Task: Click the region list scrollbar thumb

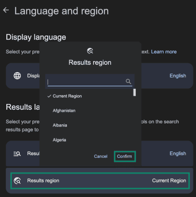Action: coord(134,92)
